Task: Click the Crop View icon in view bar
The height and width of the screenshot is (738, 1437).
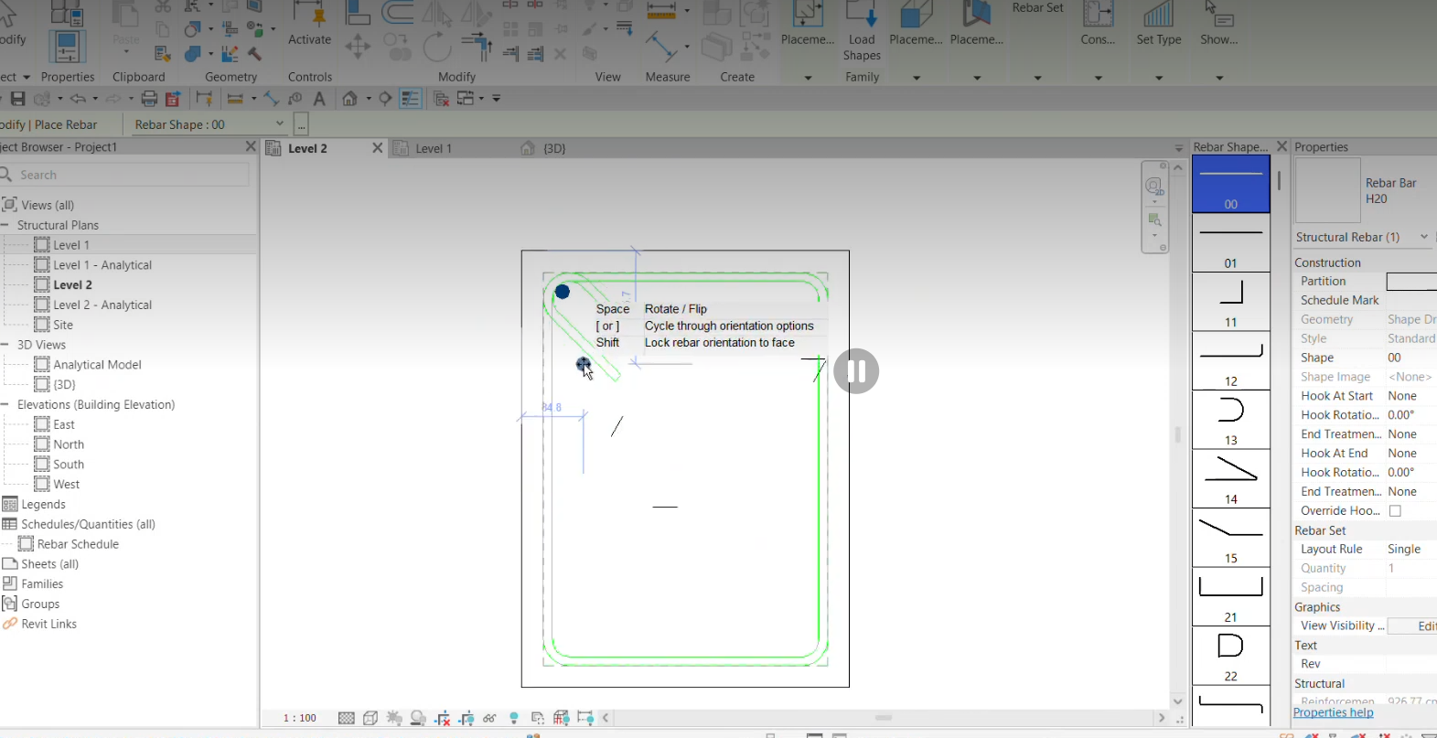Action: [x=443, y=718]
